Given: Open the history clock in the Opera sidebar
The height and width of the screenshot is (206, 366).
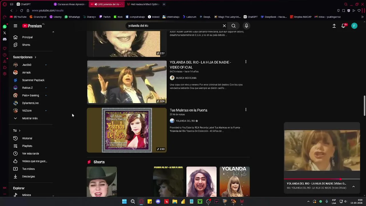Looking at the screenshot, I should [x=5, y=55].
